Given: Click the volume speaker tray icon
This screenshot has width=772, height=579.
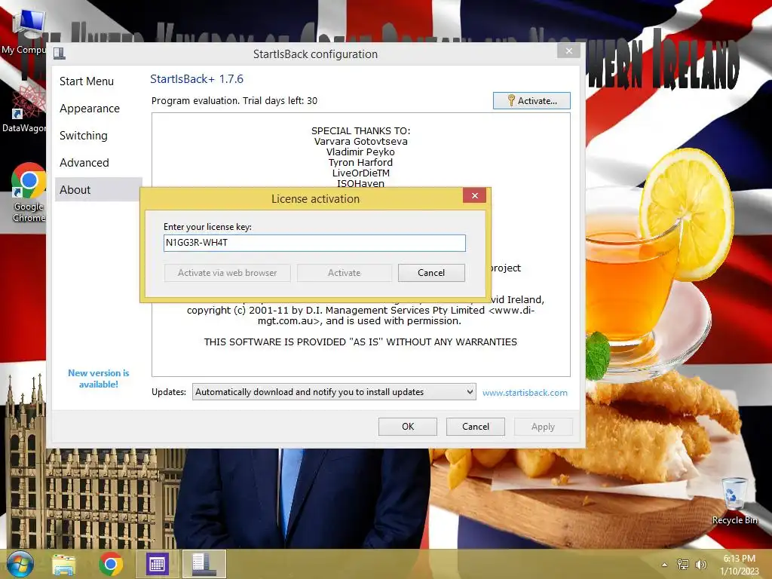Looking at the screenshot, I should [x=700, y=565].
